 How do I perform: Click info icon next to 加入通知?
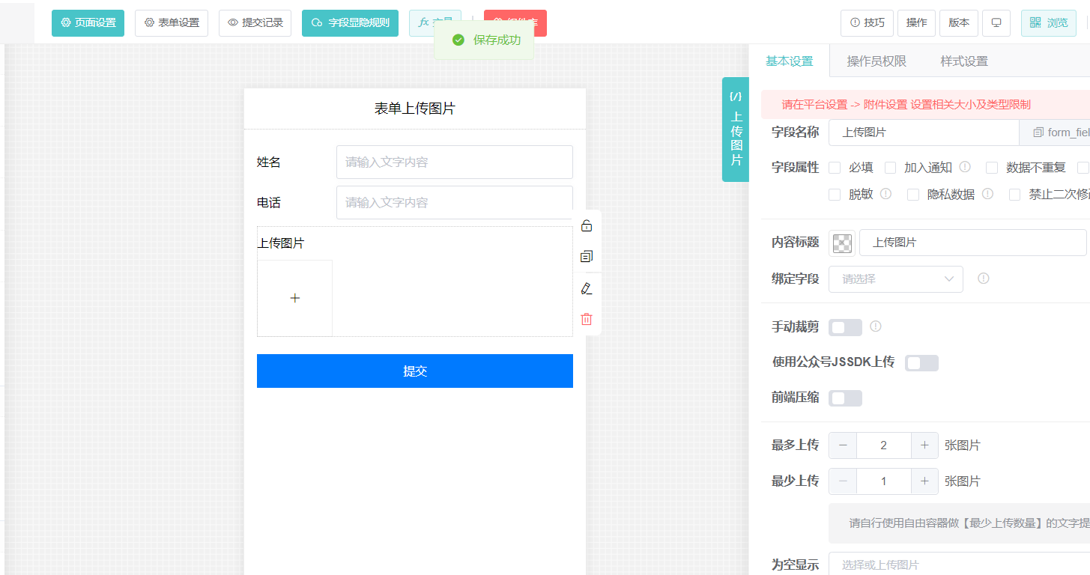click(965, 167)
